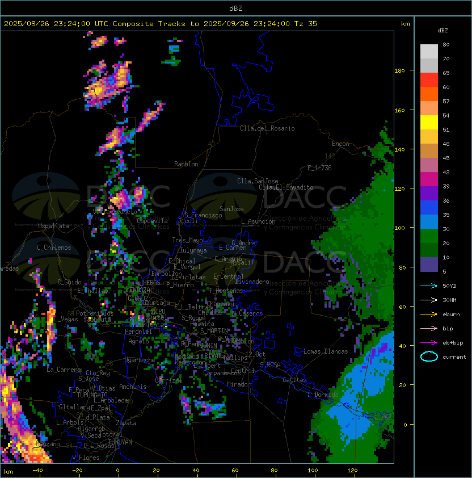Screen dimensions: 472x478
Task: Click the Encon map label
Action: (x=340, y=144)
